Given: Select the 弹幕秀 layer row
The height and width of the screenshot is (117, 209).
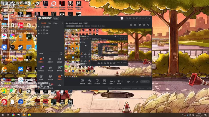Looking at the screenshot, I should coord(50,27).
